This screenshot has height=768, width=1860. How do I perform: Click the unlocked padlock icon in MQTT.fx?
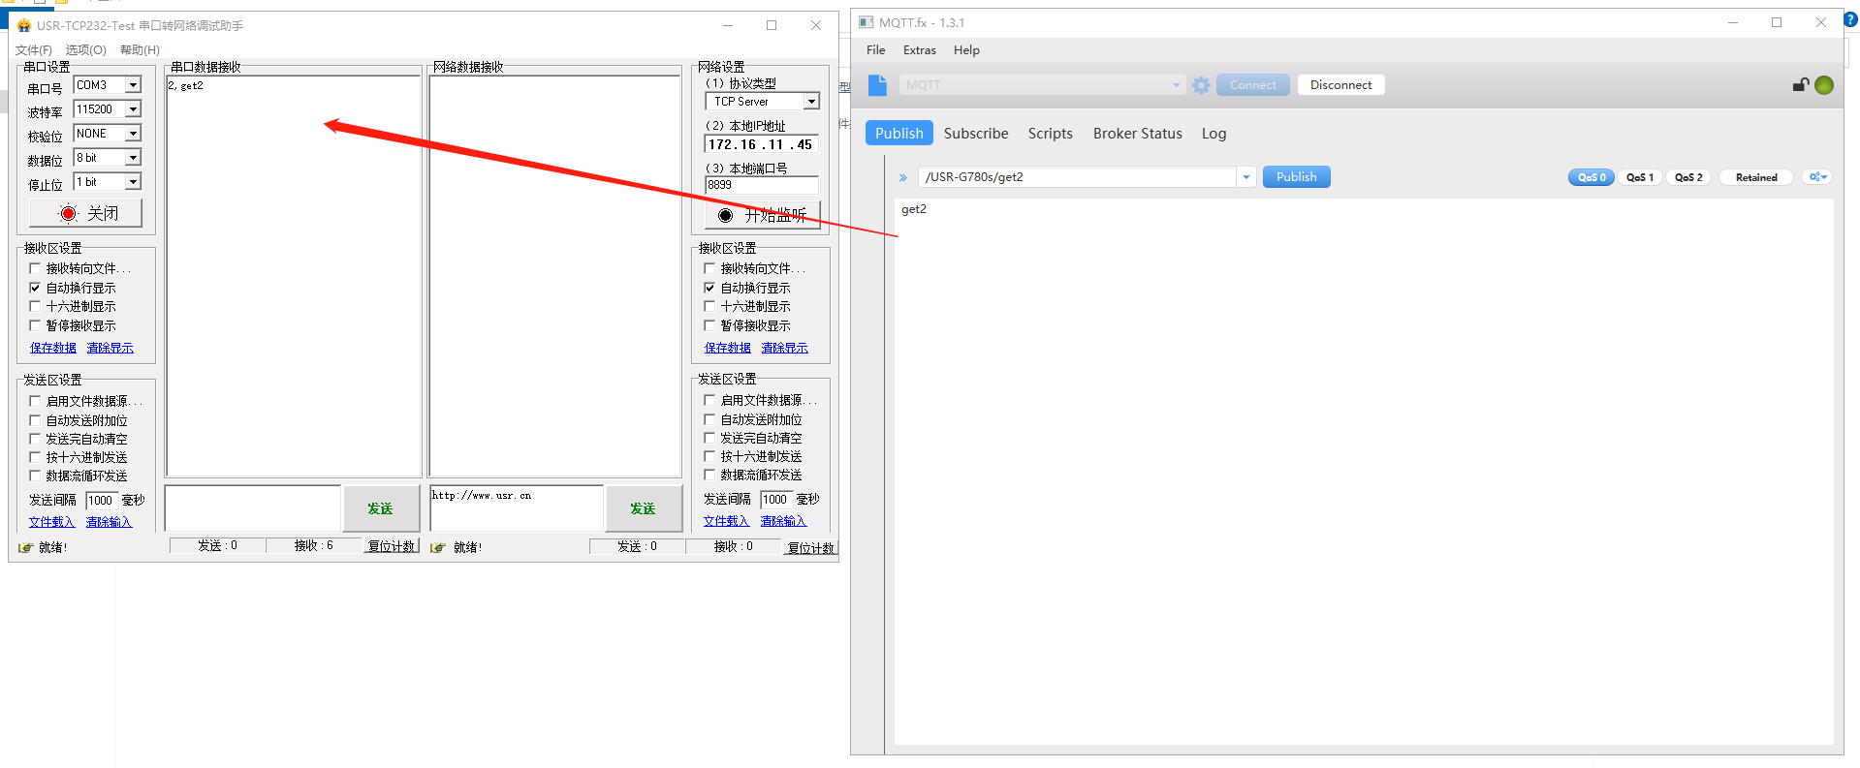point(1800,85)
